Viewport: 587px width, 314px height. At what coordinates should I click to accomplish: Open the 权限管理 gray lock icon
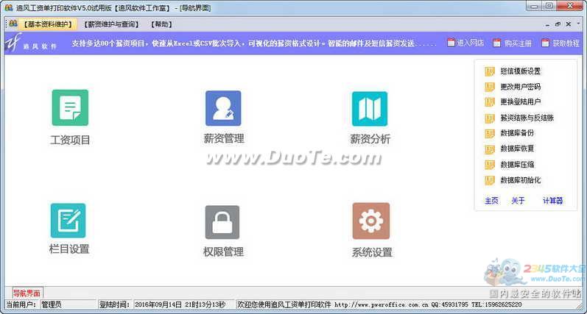click(222, 222)
